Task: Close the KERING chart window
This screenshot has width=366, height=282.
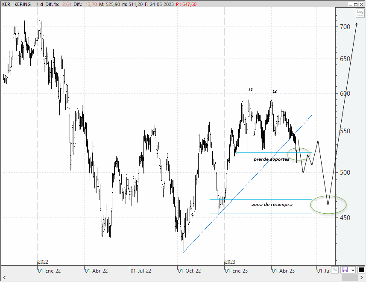Action: 361,4
